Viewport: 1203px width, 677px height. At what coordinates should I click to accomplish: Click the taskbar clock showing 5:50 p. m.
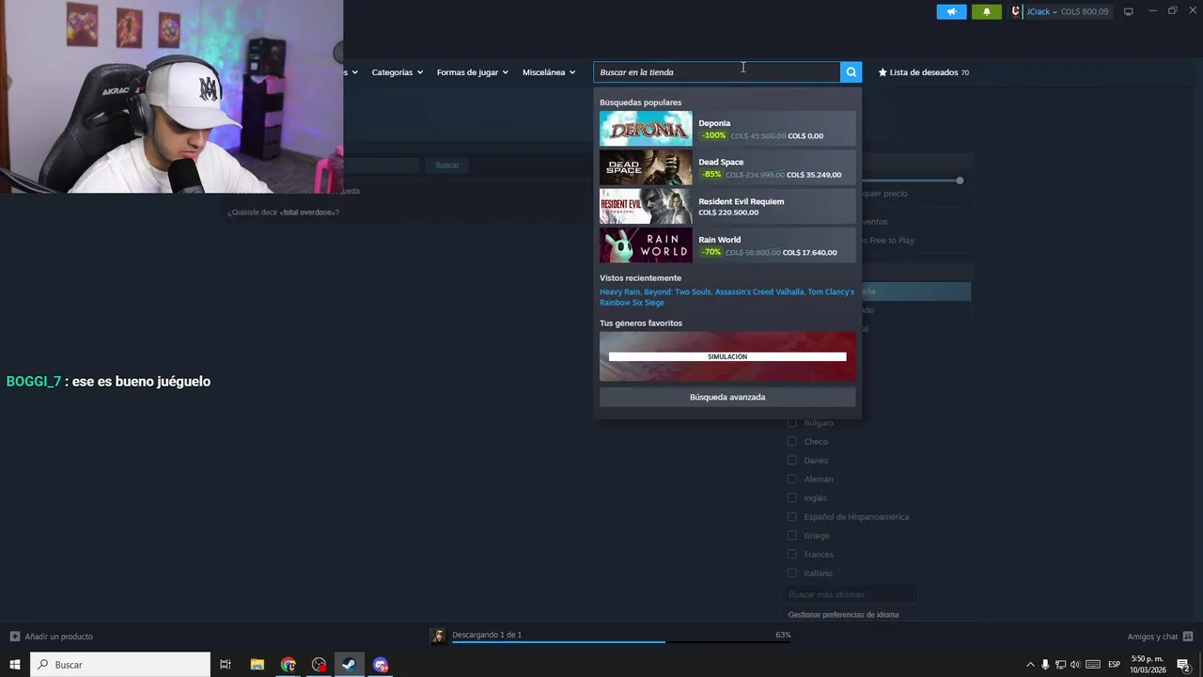(x=1148, y=665)
